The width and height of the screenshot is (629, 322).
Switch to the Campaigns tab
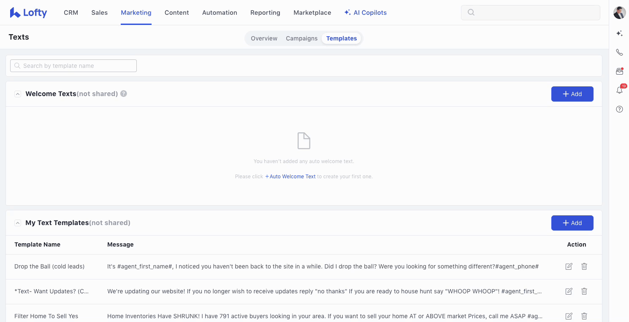(x=301, y=38)
